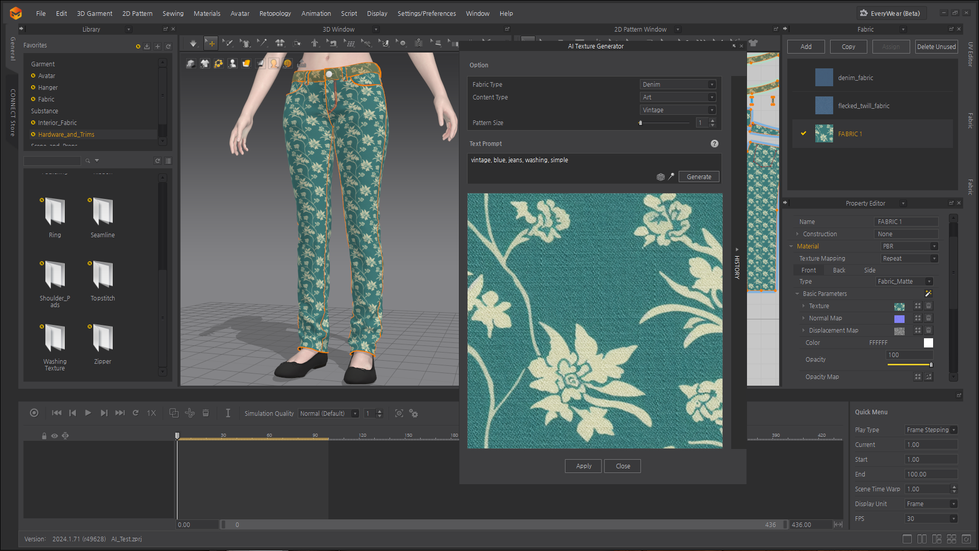Toggle the timeline eye visibility icon
Image resolution: width=979 pixels, height=551 pixels.
pos(55,436)
